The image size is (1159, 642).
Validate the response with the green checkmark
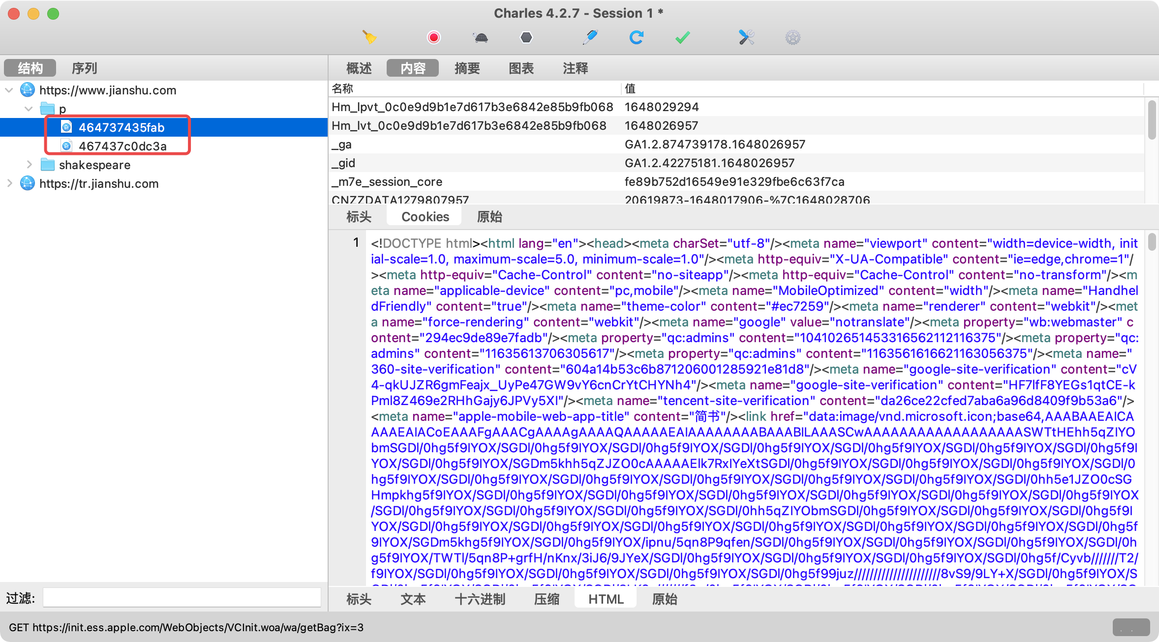[683, 37]
